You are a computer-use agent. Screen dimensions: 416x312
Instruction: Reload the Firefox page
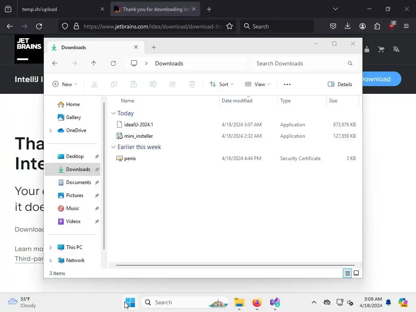tap(39, 26)
